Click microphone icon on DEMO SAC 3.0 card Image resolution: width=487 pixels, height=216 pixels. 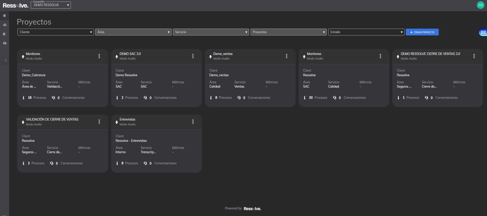pos(117,56)
